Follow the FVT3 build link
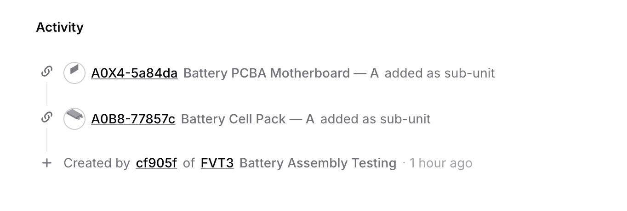This screenshot has width=627, height=211. click(x=217, y=163)
